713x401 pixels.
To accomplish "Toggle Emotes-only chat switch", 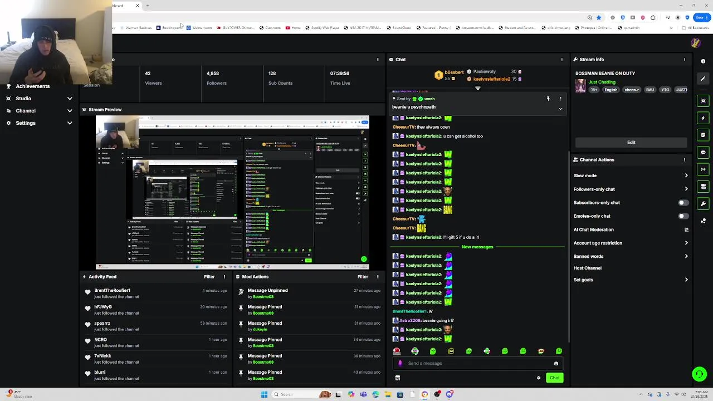I will click(x=682, y=216).
